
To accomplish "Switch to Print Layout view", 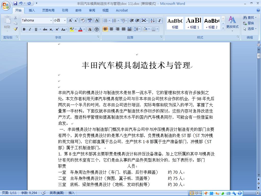I will tap(192, 193).
